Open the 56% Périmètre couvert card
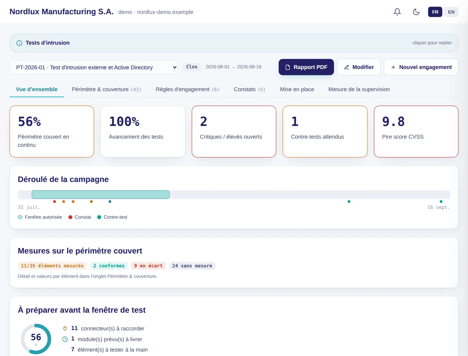Image resolution: width=468 pixels, height=356 pixels. 52,132
